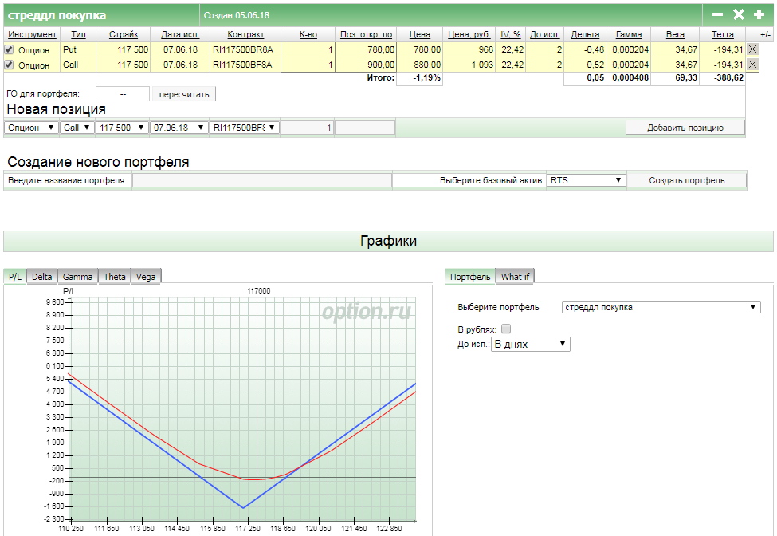Show the Theta chart tab
The height and width of the screenshot is (536, 777).
click(114, 277)
